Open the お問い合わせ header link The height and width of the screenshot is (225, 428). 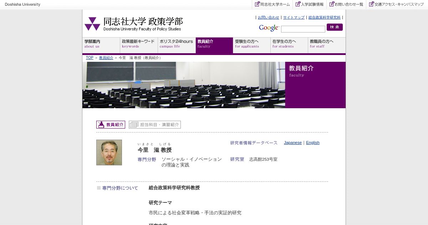(x=269, y=17)
